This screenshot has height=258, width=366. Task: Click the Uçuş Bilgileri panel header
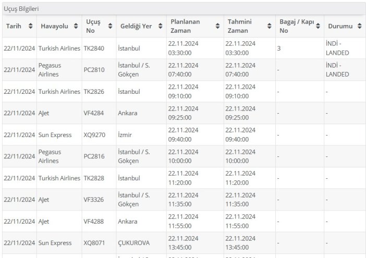(22, 9)
